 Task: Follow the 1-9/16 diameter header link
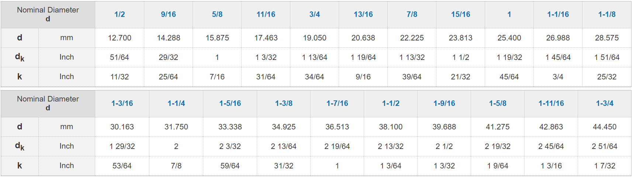(x=444, y=103)
